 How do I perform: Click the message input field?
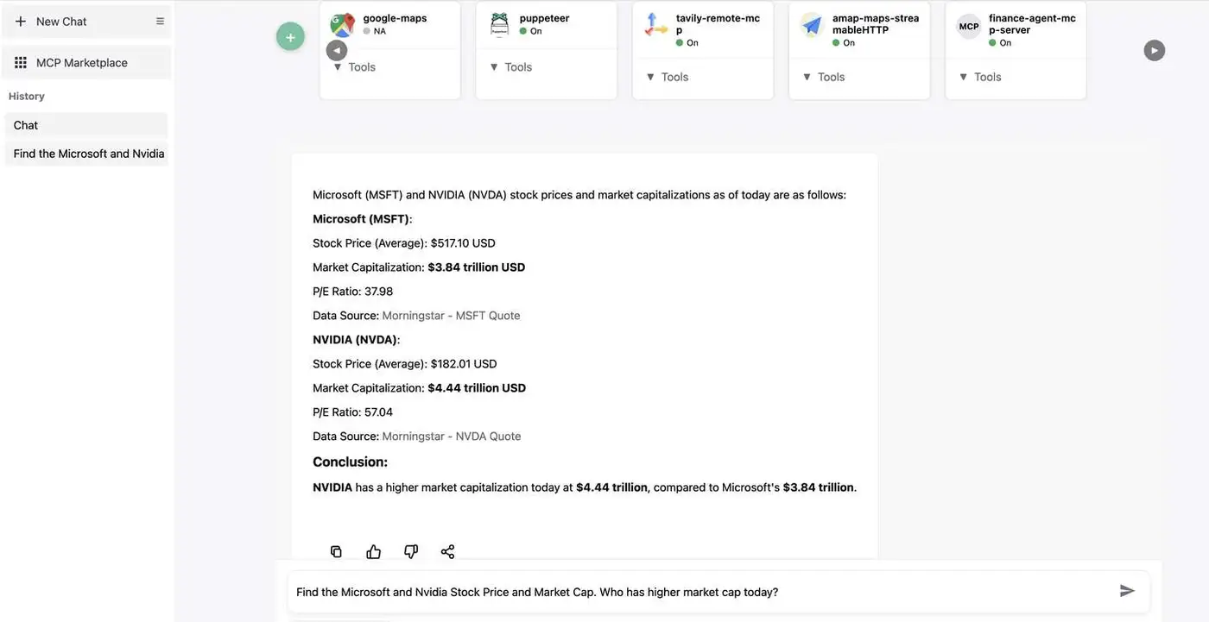691,592
